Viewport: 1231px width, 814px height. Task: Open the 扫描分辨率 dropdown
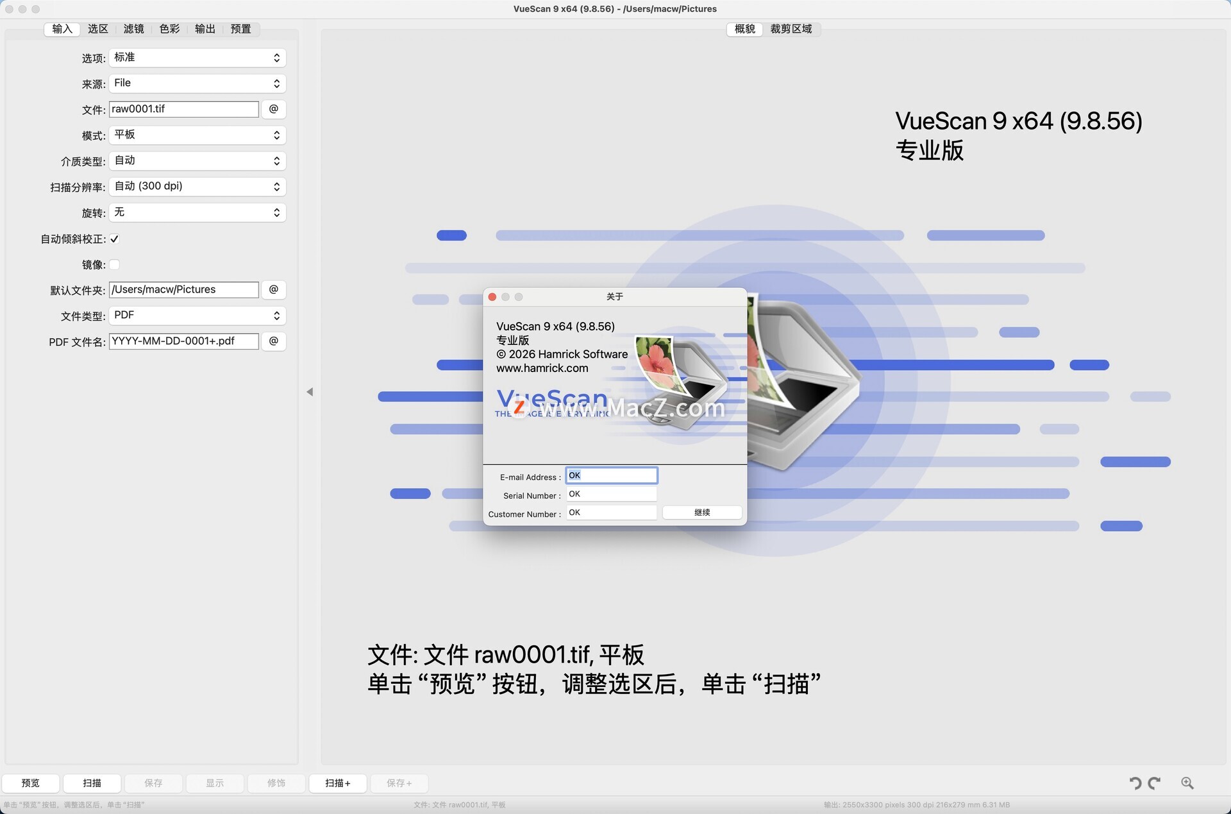197,187
